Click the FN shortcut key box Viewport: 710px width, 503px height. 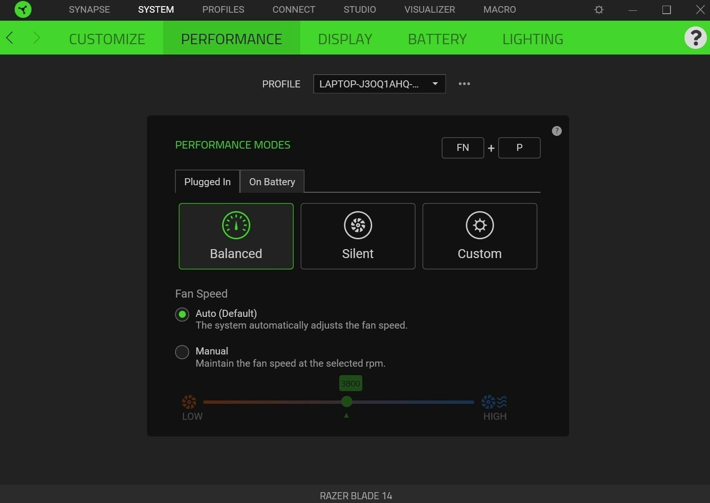pos(463,148)
